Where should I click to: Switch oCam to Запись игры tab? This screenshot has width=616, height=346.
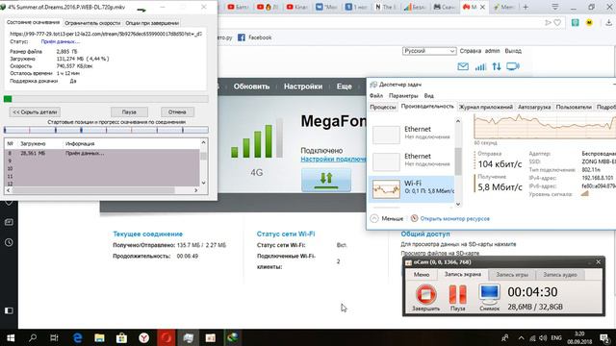pyautogui.click(x=512, y=275)
